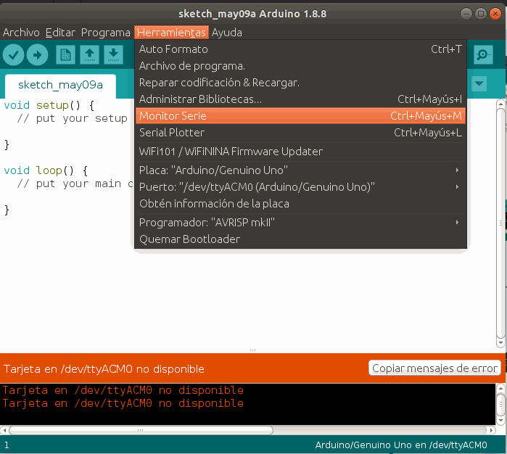Screen dimensions: 507x454
Task: Expand Programador AVRISP mkII submenu
Action: [300, 223]
